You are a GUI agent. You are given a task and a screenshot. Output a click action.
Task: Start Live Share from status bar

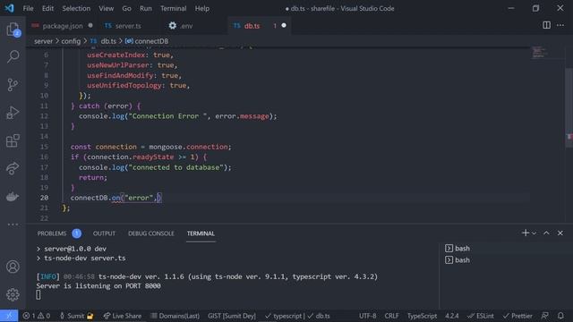point(123,316)
